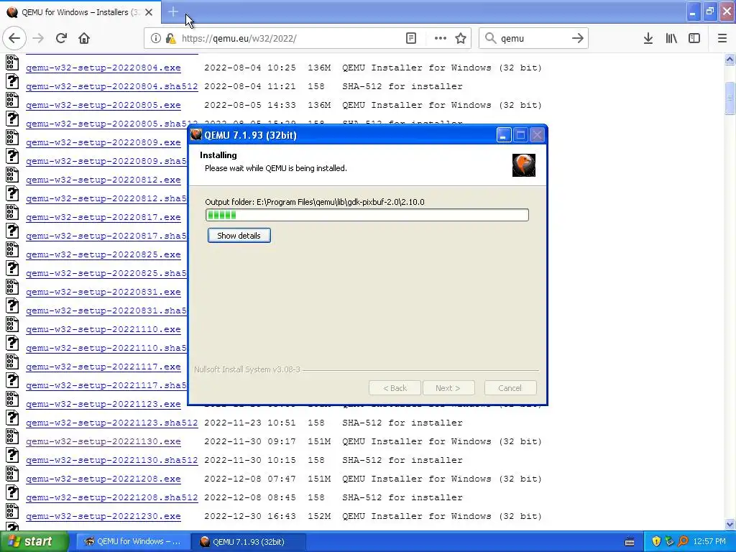Submit search with the arrow button
Viewport: 736px width, 552px height.
(578, 39)
